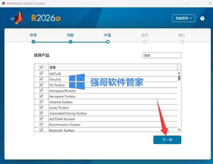The image size is (213, 164).
Task: Click the 下一步 button
Action: pos(167,140)
